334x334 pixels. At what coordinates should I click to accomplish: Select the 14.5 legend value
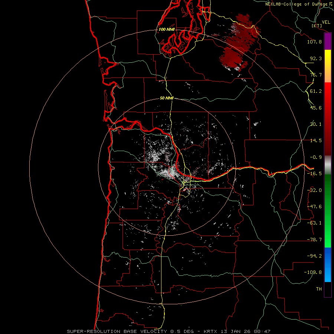click(316, 141)
